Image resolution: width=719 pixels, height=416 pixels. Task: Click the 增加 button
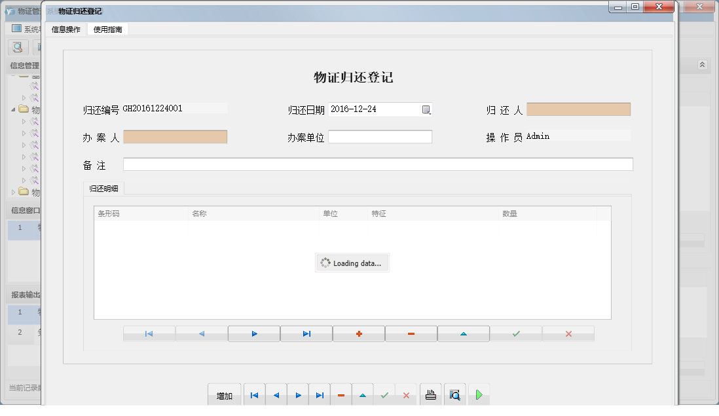click(x=225, y=394)
